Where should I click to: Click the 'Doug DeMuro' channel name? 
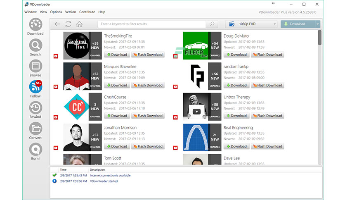click(236, 36)
